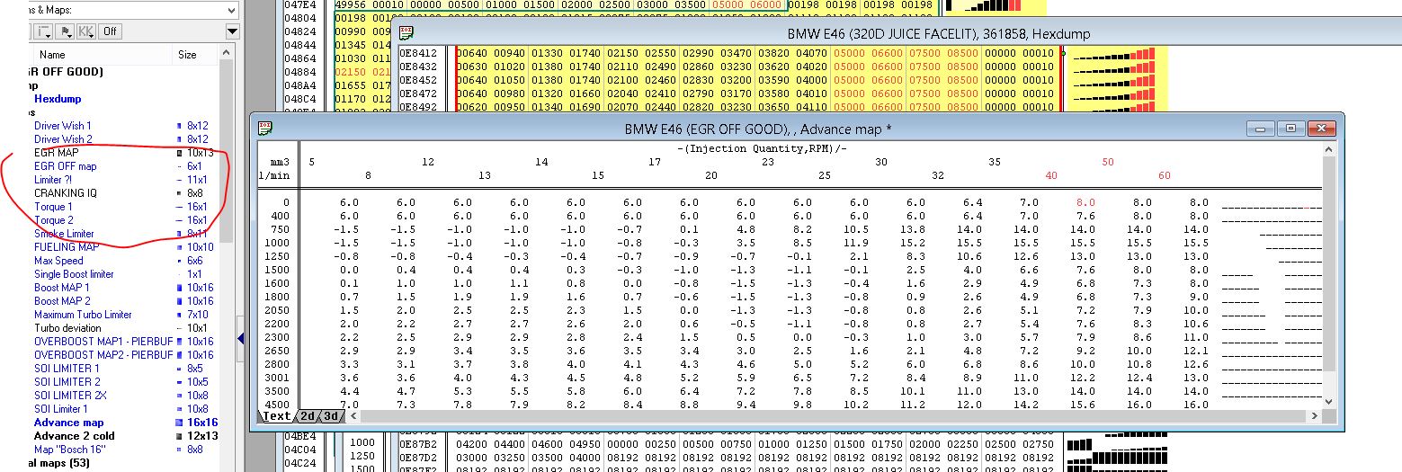Sort the list by Name column
The height and width of the screenshot is (472, 1402).
tap(52, 55)
